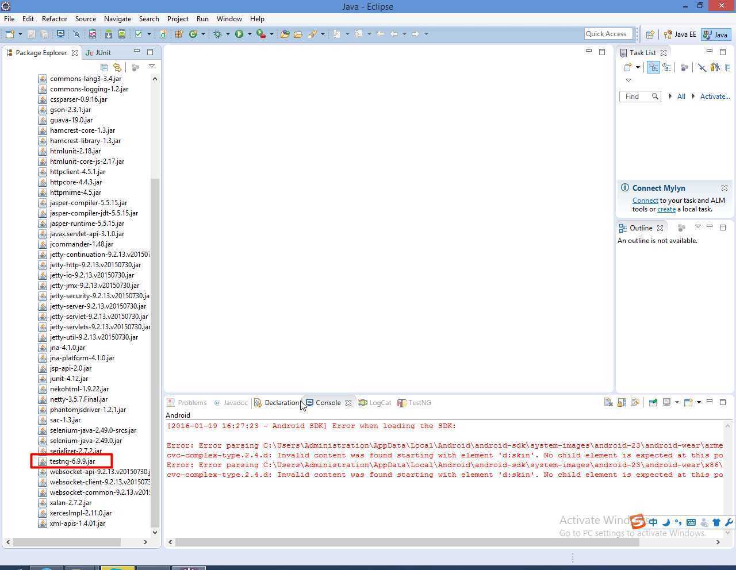The height and width of the screenshot is (570, 736).
Task: Collapse All in Package Explorer
Action: [x=104, y=67]
